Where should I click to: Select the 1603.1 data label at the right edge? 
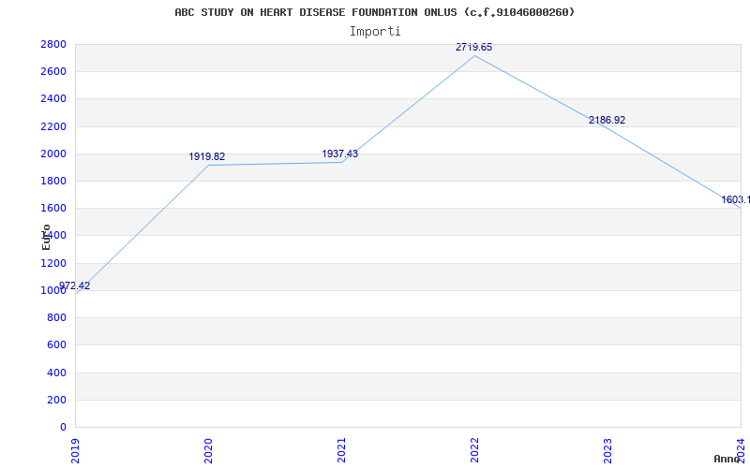coord(736,199)
